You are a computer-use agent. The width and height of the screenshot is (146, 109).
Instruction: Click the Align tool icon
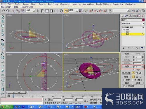click(138, 11)
